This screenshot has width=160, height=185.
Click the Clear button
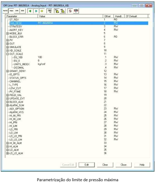coord(105,165)
